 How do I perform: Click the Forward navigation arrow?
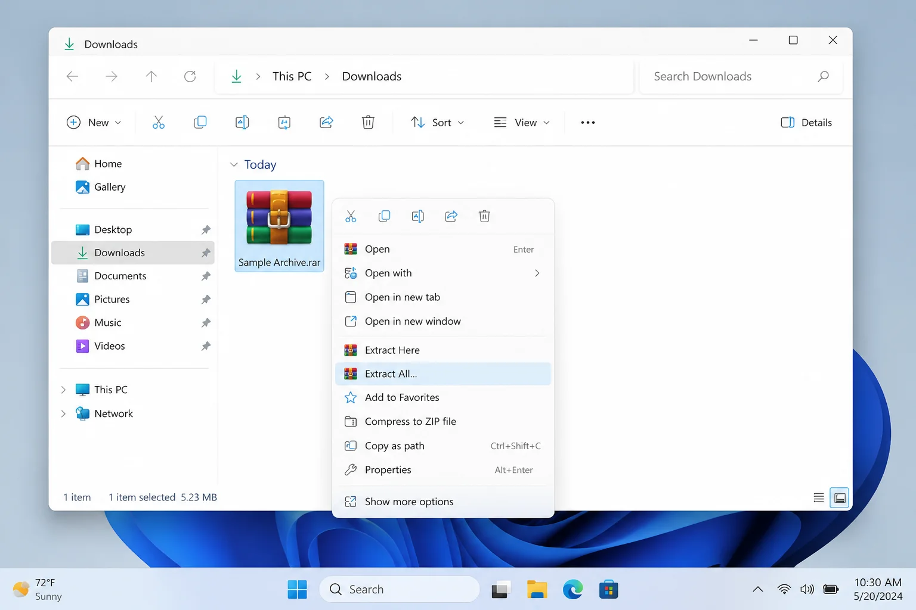point(112,76)
